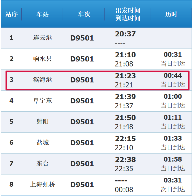This screenshot has height=196, width=192.
Task: Click the 站序 column header
Action: [x=11, y=14]
